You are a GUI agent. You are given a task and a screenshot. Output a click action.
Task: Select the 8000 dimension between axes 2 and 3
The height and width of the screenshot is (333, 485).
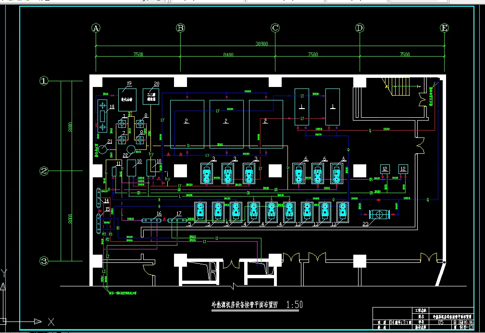70,219
